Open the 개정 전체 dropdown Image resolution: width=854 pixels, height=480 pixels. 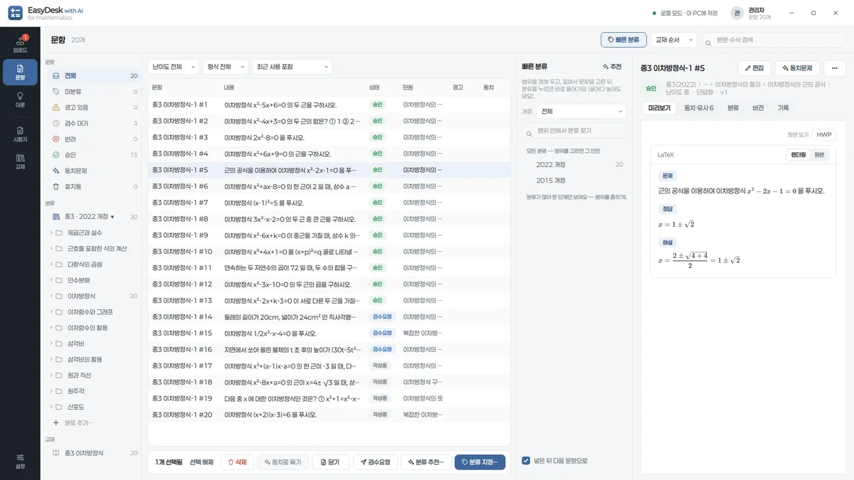581,112
